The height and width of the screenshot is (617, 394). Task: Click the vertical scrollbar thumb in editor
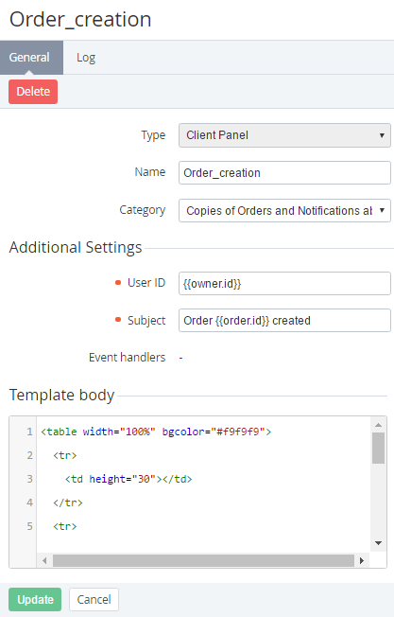coord(378,449)
